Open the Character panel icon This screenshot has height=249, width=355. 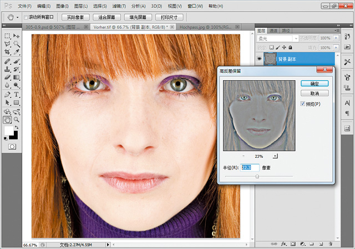(x=347, y=103)
